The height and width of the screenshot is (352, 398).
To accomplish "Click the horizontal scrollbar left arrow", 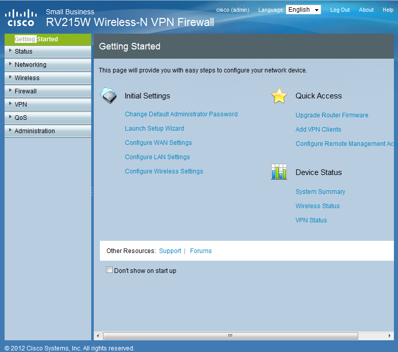I will 98,336.
